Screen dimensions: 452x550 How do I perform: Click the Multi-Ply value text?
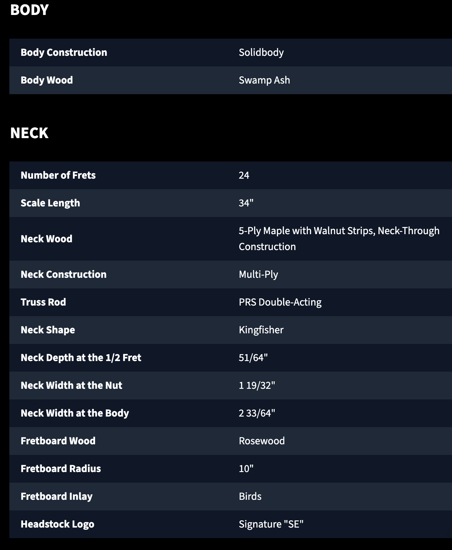[258, 274]
